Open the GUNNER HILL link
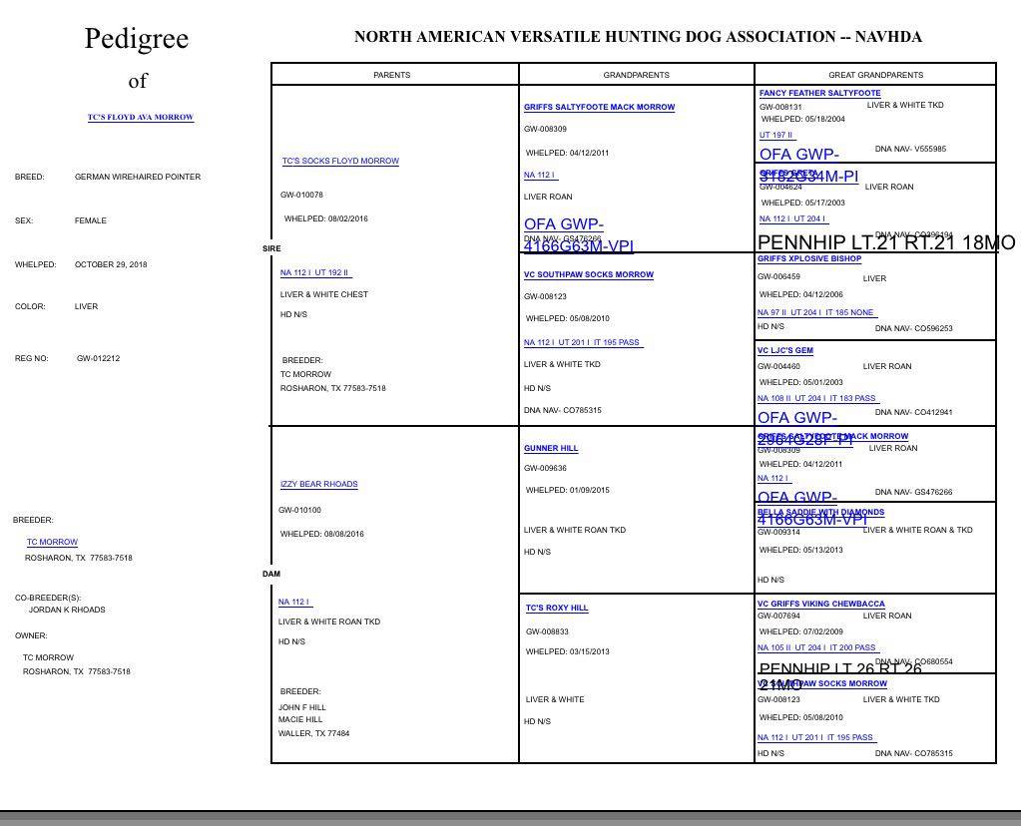The width and height of the screenshot is (1021, 826). 551,448
